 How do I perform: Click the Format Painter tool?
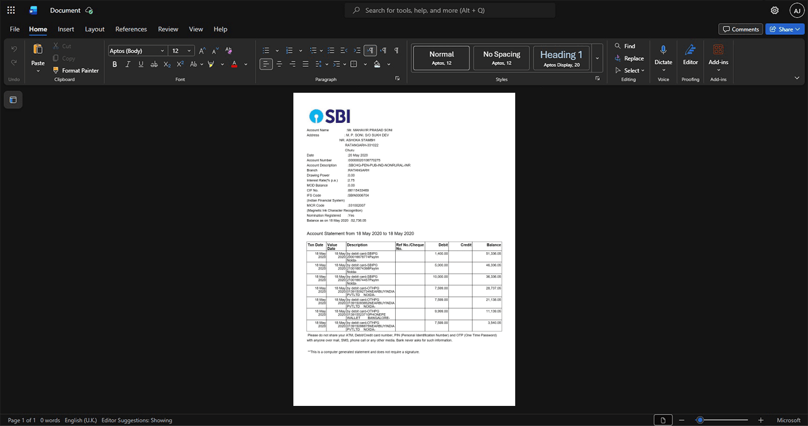[x=76, y=70]
